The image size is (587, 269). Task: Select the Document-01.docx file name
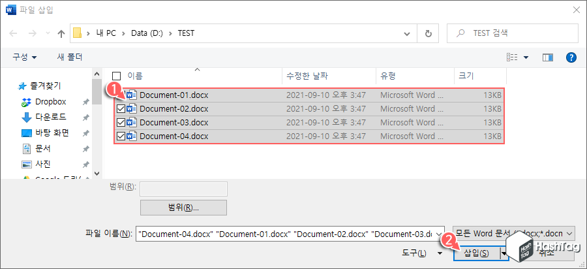click(173, 95)
